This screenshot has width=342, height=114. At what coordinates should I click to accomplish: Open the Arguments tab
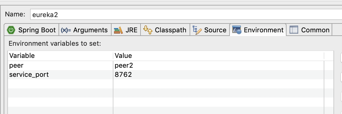coord(85,30)
